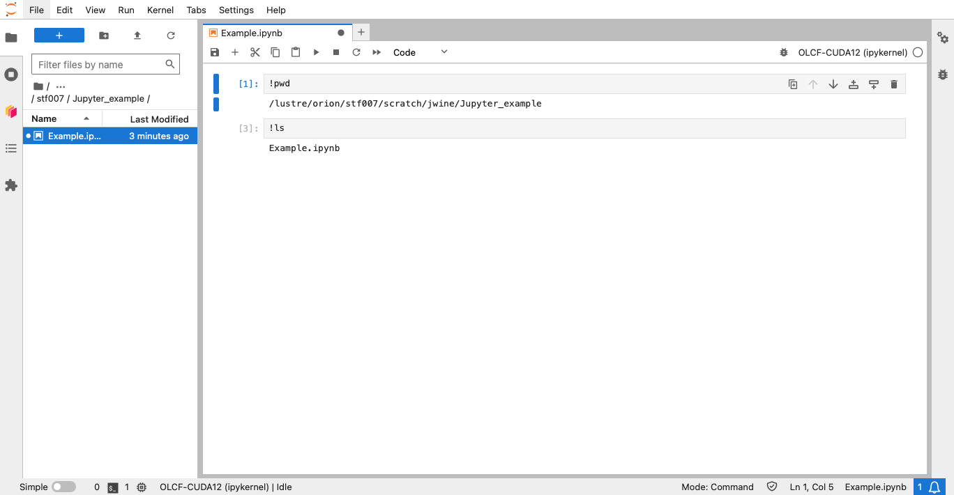Image resolution: width=954 pixels, height=495 pixels.
Task: Cut the selected cell with scissors icon
Action: click(x=255, y=52)
